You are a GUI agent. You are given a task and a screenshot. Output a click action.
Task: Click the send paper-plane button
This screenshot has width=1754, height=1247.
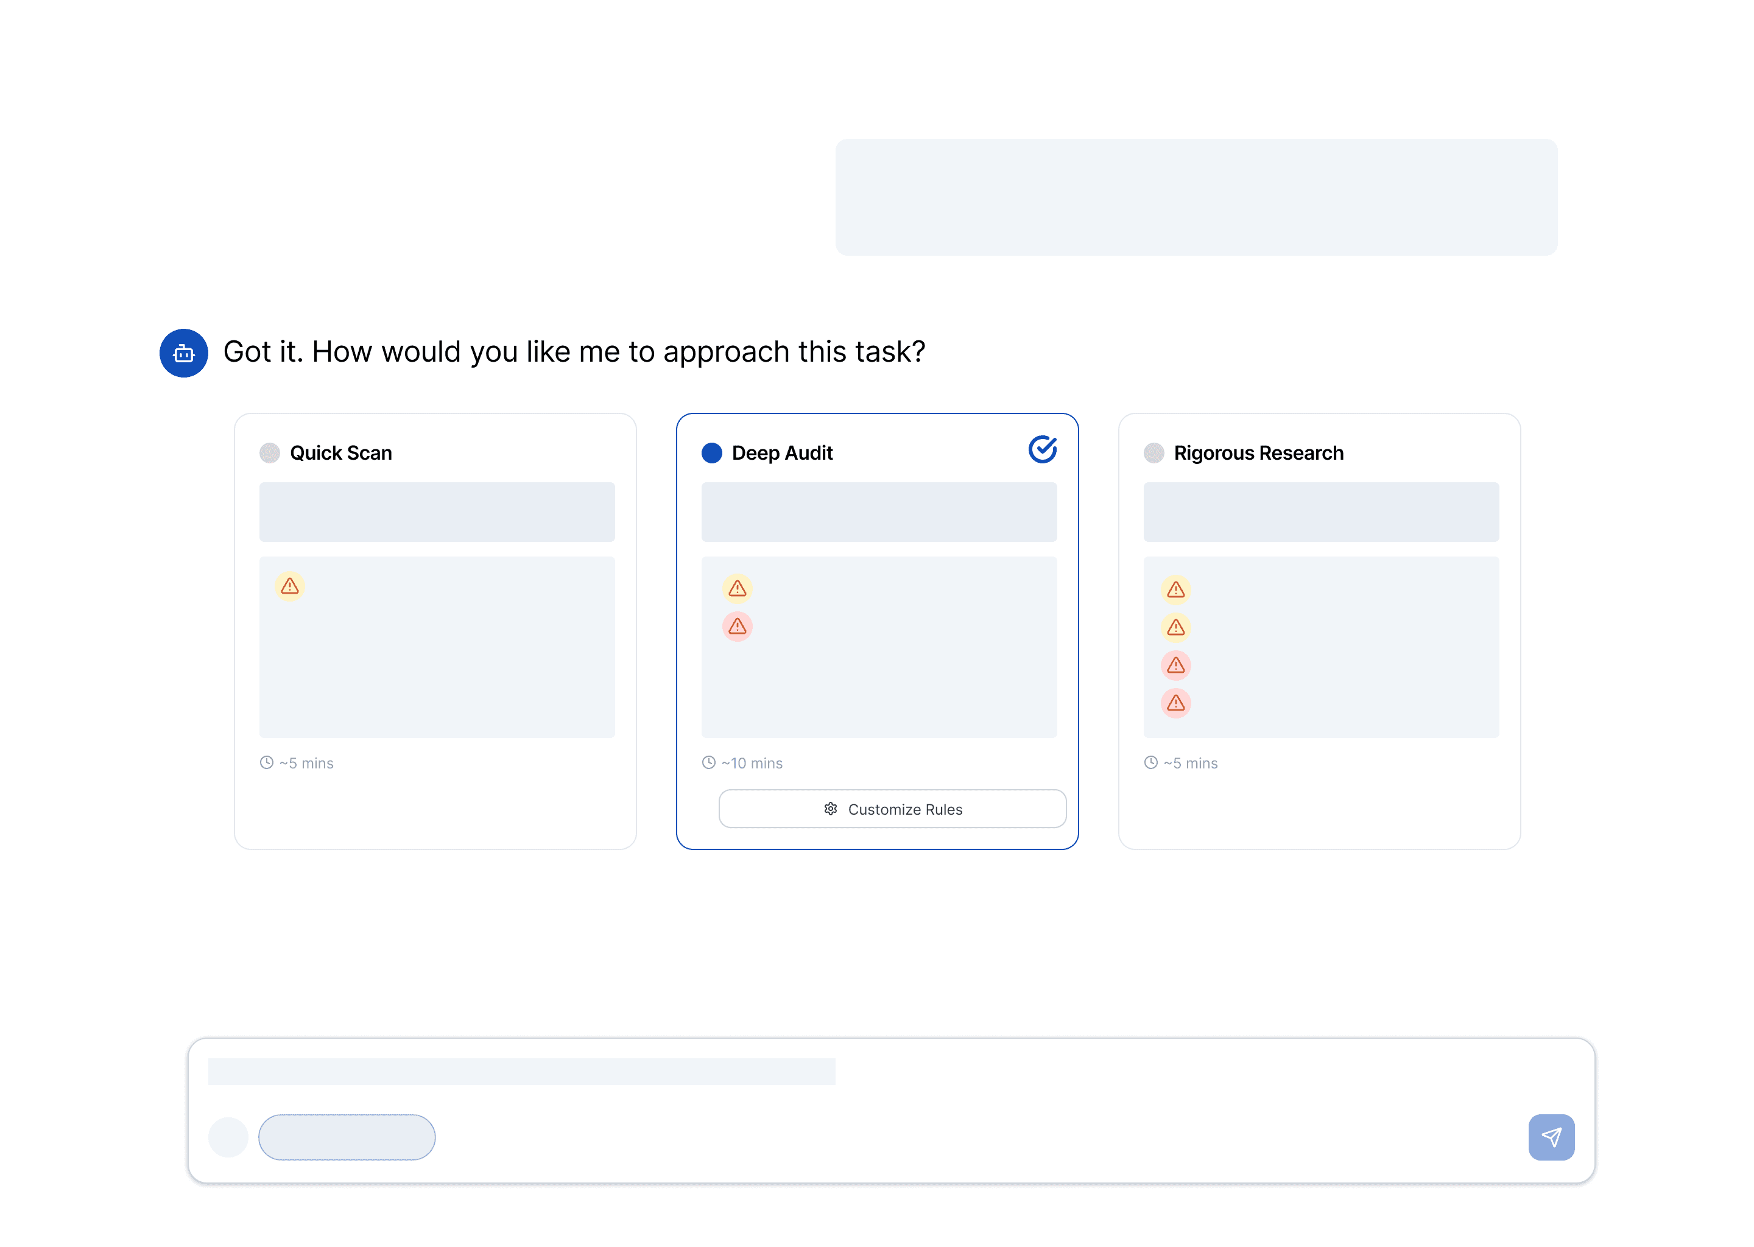tap(1551, 1137)
